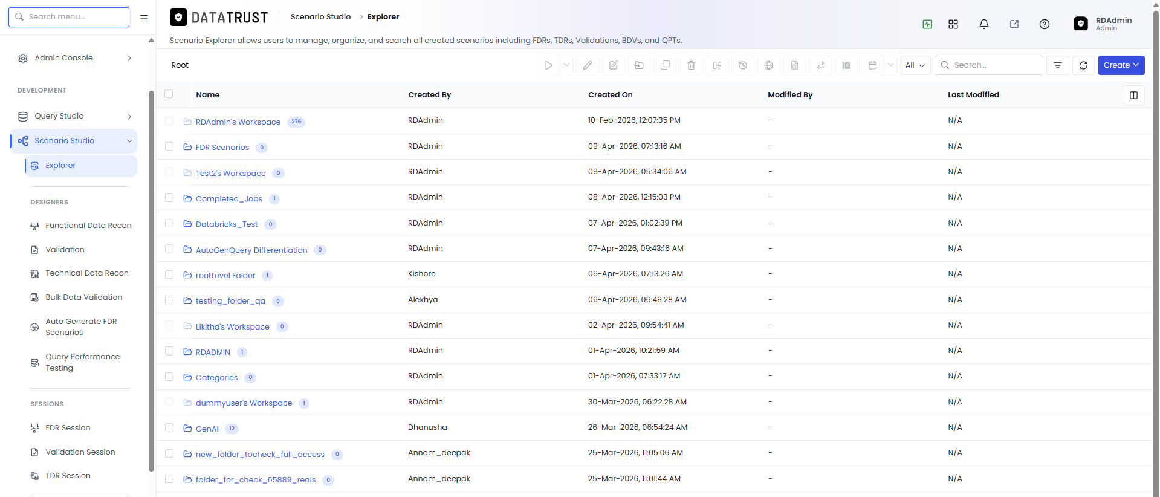Check the RDADMIN row checkbox

pyautogui.click(x=169, y=351)
